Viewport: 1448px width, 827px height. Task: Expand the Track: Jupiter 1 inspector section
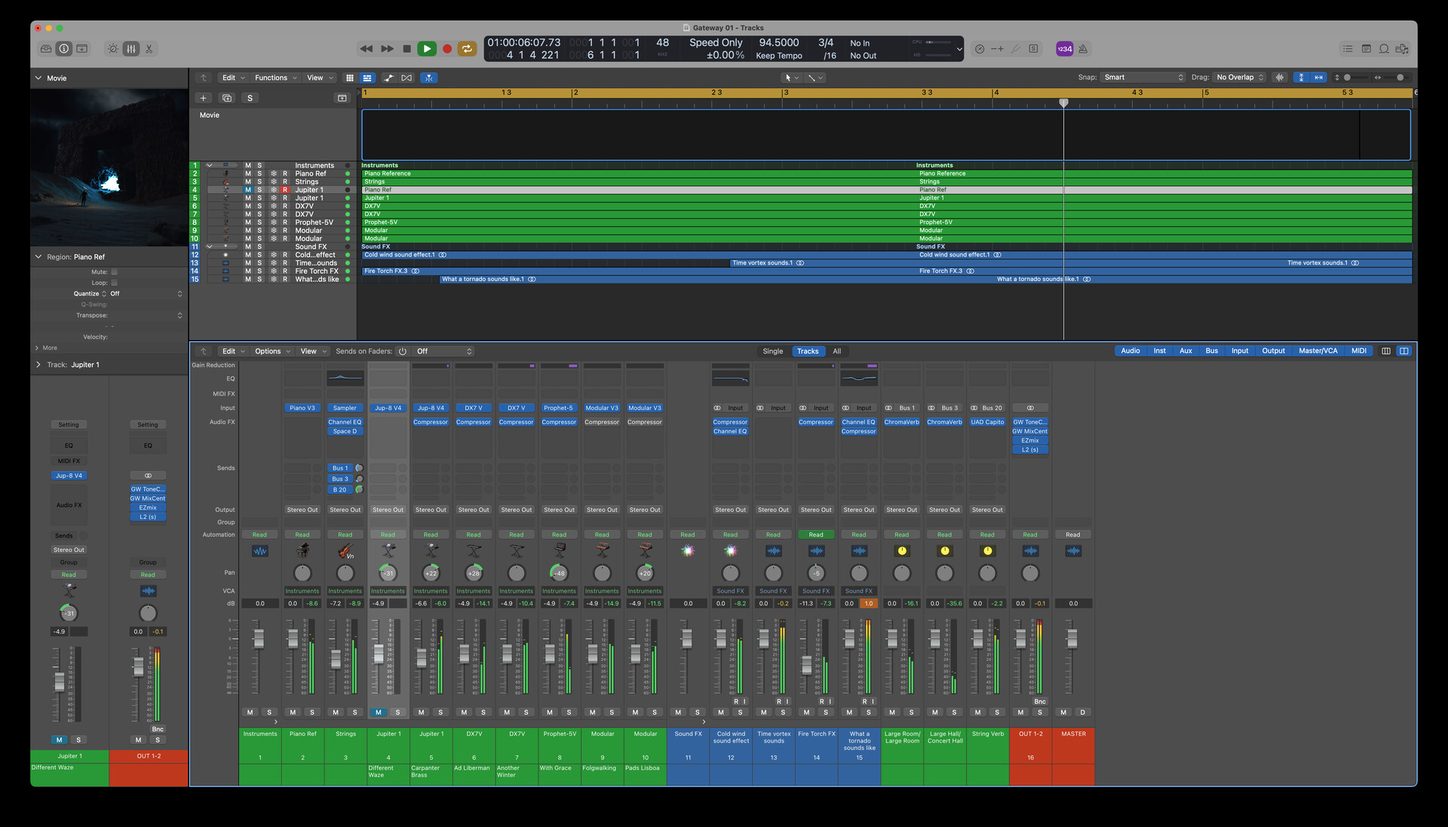[x=38, y=365]
